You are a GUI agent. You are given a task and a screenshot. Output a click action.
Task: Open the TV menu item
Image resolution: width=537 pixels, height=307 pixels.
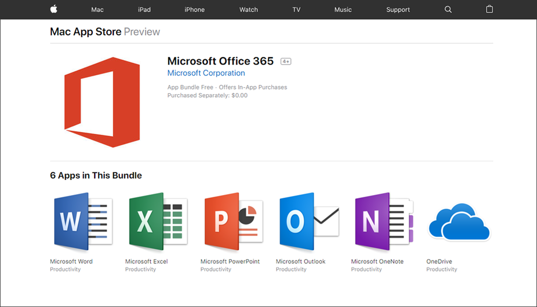(297, 10)
